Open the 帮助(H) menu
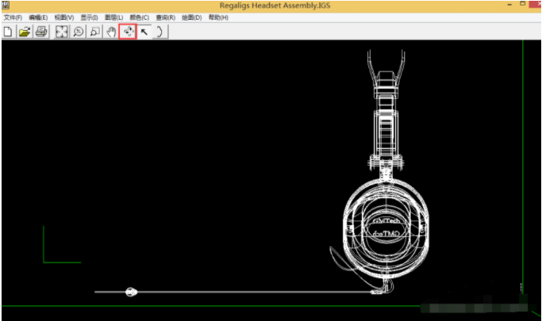The image size is (542, 321). (218, 17)
